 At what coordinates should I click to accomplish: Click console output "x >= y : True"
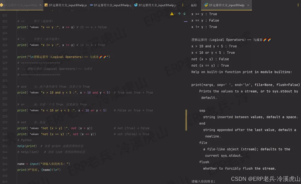click(204, 14)
